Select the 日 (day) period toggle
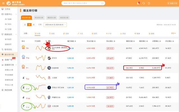The image size is (179, 112). [x=25, y=25]
